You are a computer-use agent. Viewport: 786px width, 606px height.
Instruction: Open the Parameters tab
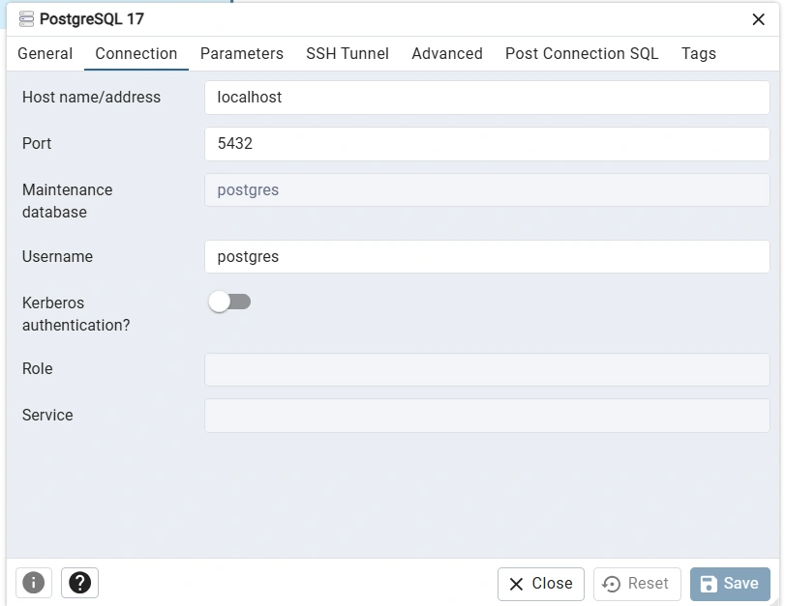(x=242, y=53)
